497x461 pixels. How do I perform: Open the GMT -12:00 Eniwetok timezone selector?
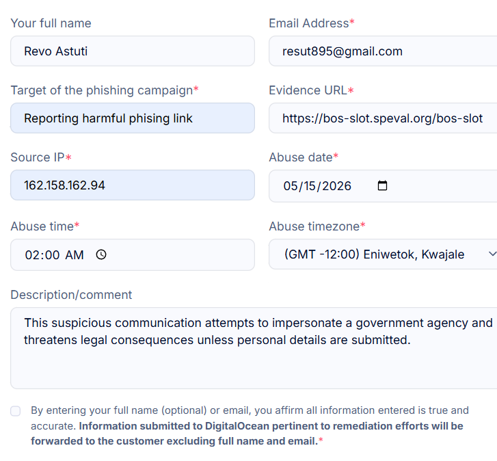pos(383,254)
